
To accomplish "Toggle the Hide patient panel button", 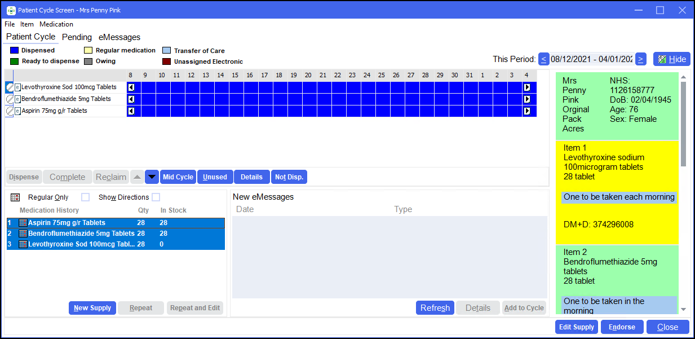I will coord(671,59).
